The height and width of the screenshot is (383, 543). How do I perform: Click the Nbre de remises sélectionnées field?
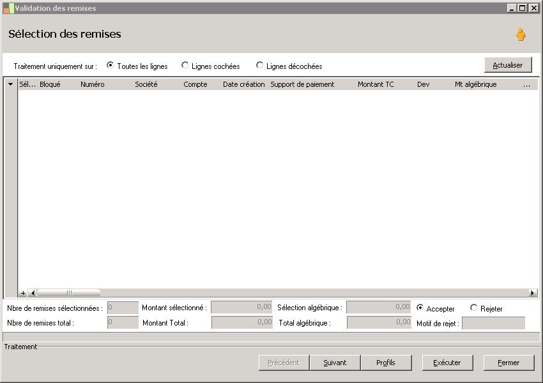click(123, 308)
